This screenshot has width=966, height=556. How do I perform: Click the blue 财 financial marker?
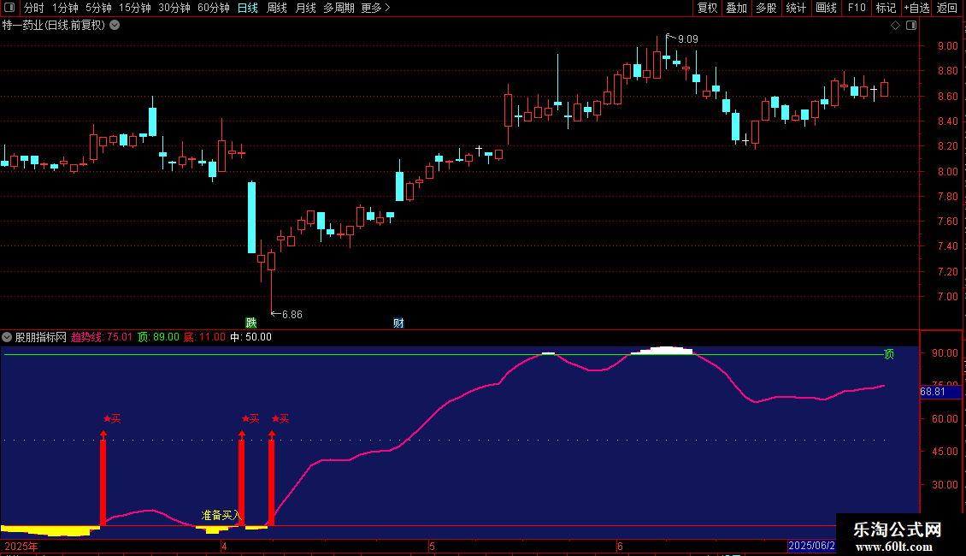[398, 323]
